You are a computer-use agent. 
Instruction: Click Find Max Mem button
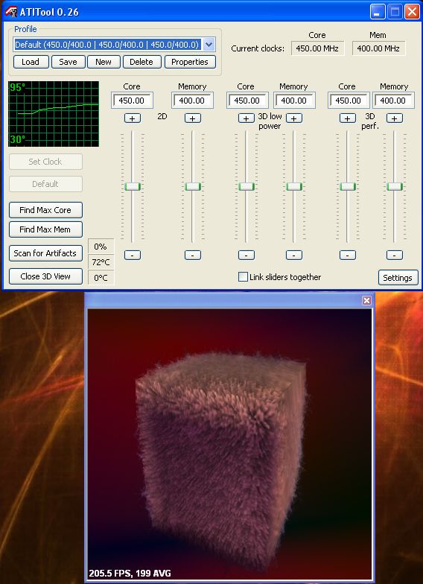click(x=45, y=229)
